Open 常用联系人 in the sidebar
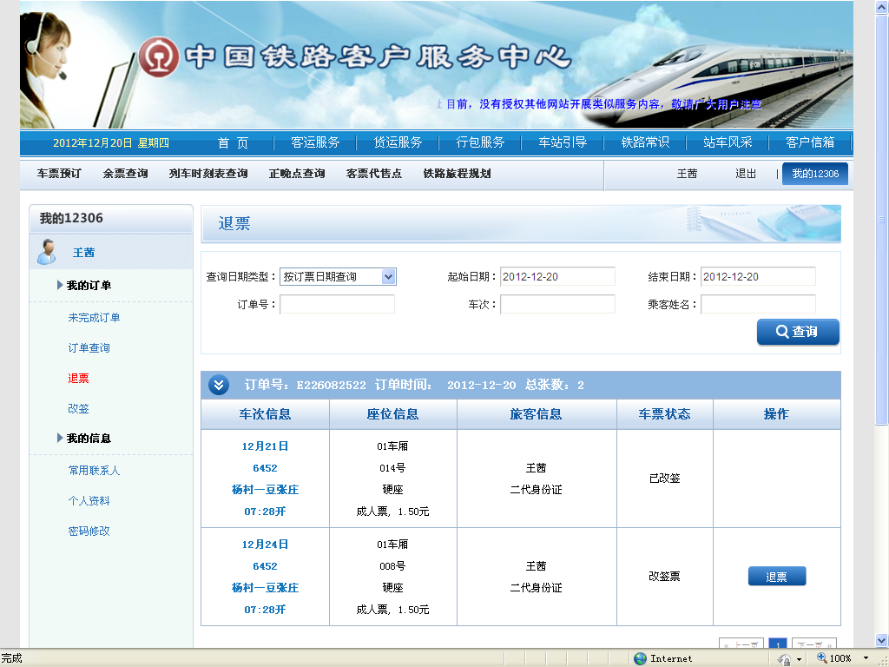The image size is (889, 667). (94, 470)
